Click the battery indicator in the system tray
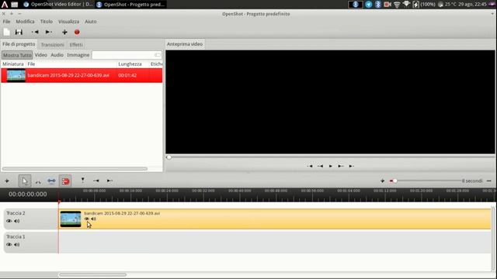497x279 pixels. point(424,5)
